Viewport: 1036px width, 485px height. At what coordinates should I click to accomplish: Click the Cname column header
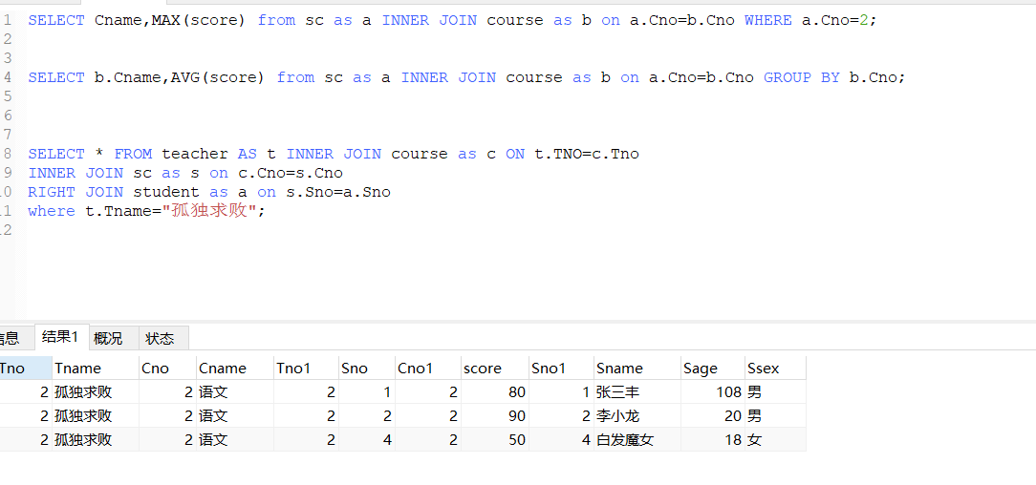click(222, 369)
